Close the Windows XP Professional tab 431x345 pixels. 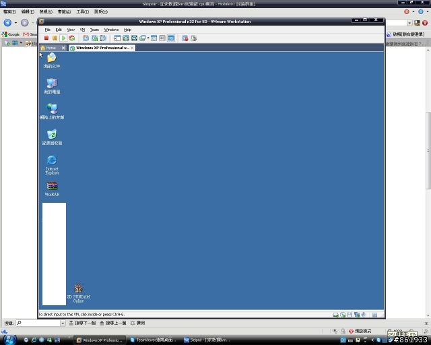[x=133, y=48]
